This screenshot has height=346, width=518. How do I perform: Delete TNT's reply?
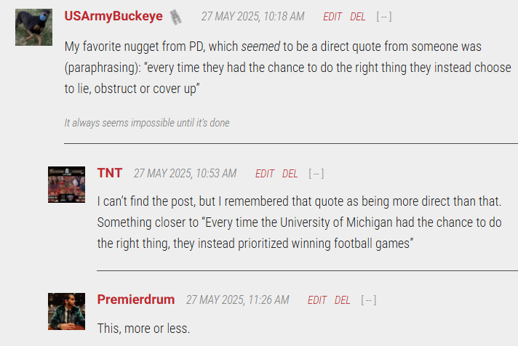click(x=290, y=174)
